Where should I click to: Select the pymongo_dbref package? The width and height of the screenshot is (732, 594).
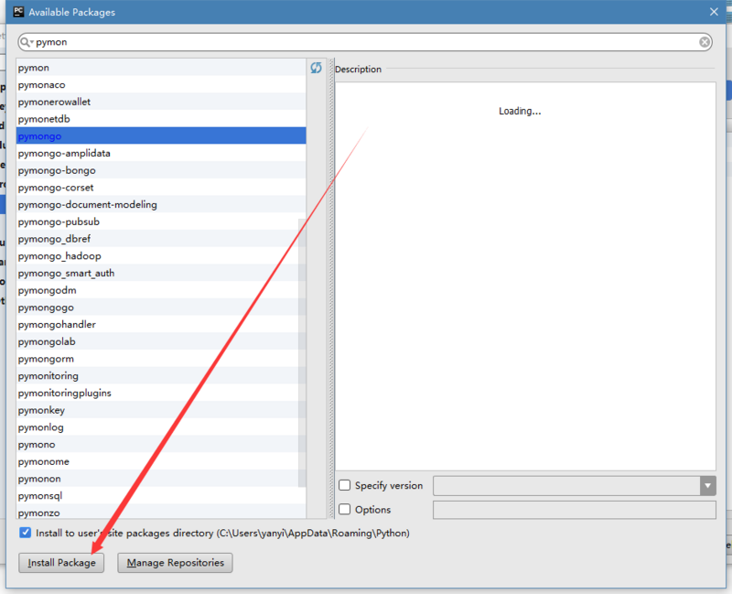161,239
